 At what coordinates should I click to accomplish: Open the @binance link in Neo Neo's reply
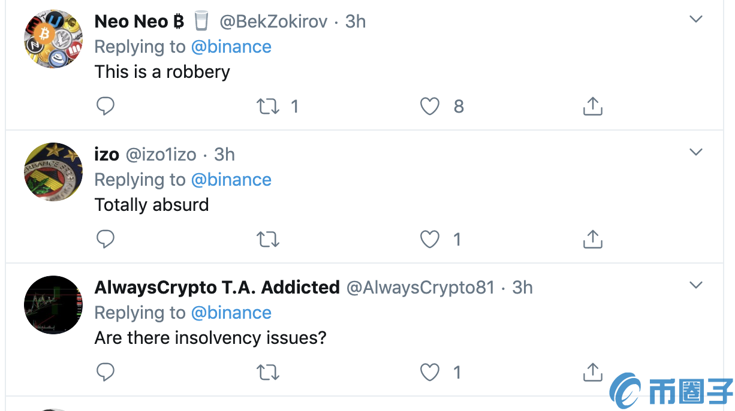pyautogui.click(x=231, y=47)
